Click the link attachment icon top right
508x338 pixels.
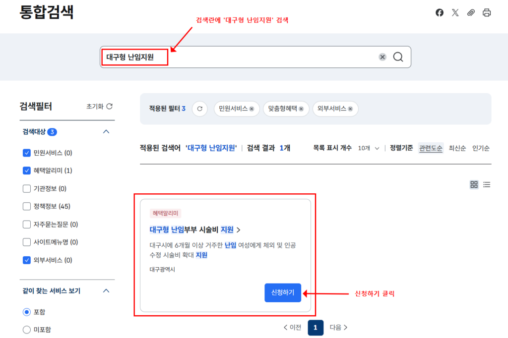(x=471, y=12)
